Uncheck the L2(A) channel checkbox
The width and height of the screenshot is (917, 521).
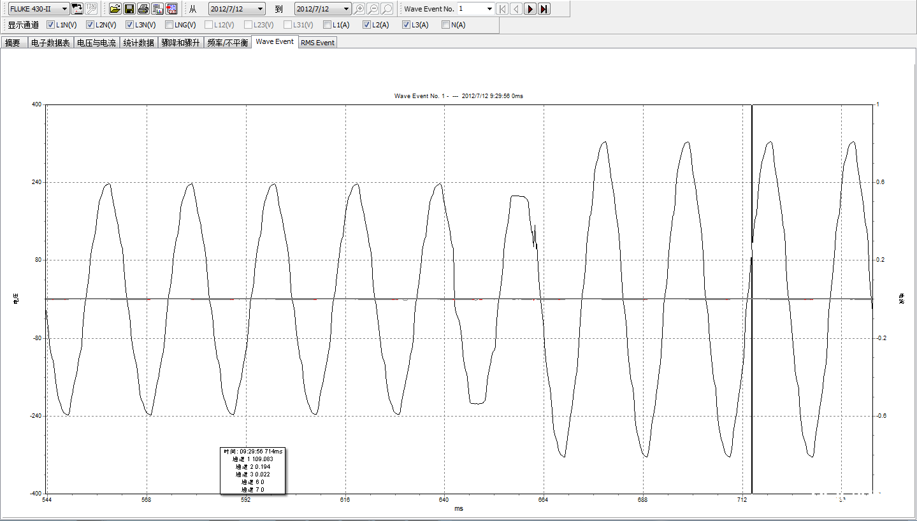[367, 25]
